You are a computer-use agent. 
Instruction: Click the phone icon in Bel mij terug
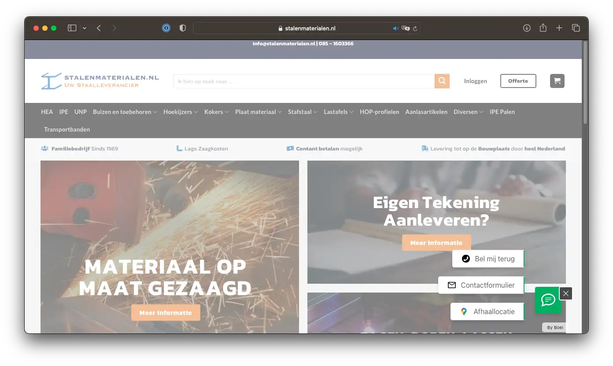466,259
